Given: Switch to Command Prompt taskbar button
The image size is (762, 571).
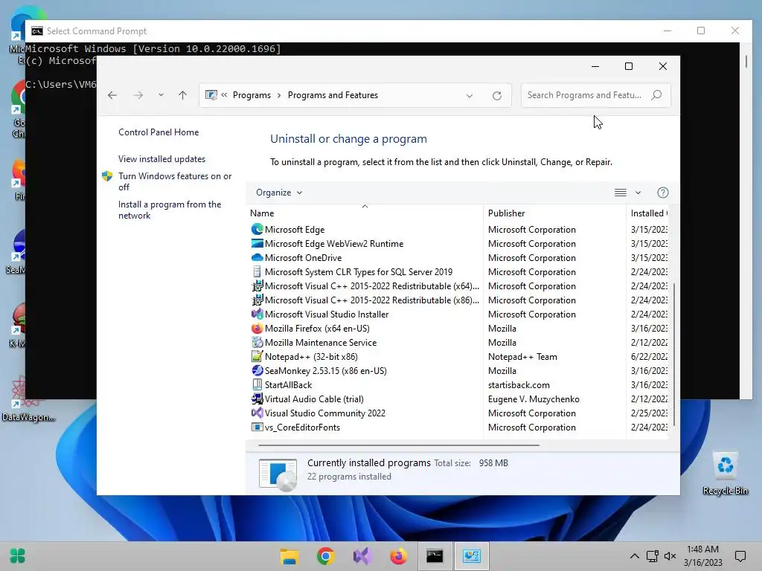Looking at the screenshot, I should click(x=435, y=556).
